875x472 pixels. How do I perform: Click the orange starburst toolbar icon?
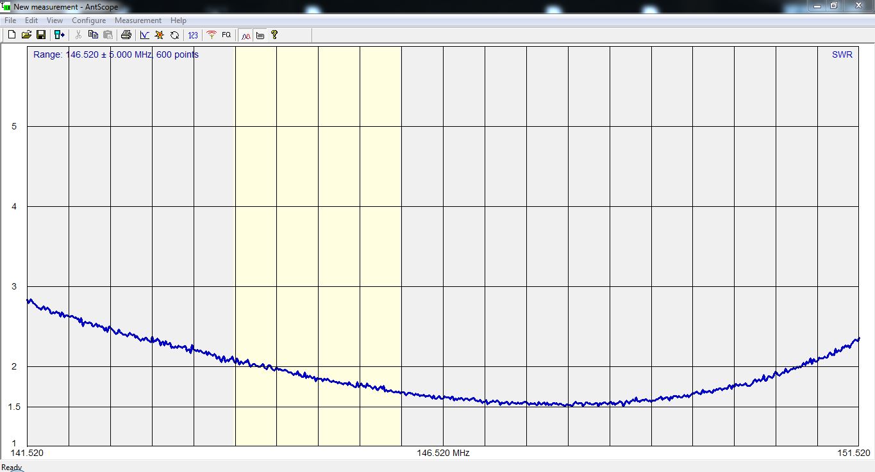pyautogui.click(x=160, y=35)
